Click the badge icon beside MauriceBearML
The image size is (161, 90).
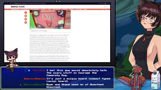click(x=21, y=84)
